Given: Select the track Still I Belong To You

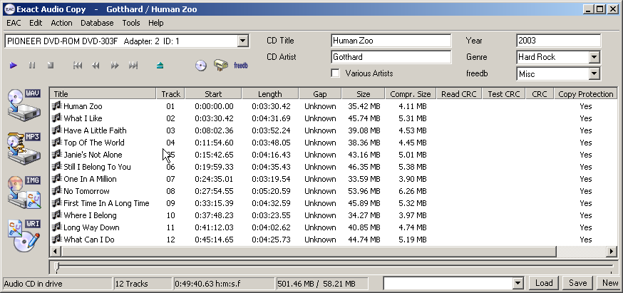Looking at the screenshot, I should [98, 167].
